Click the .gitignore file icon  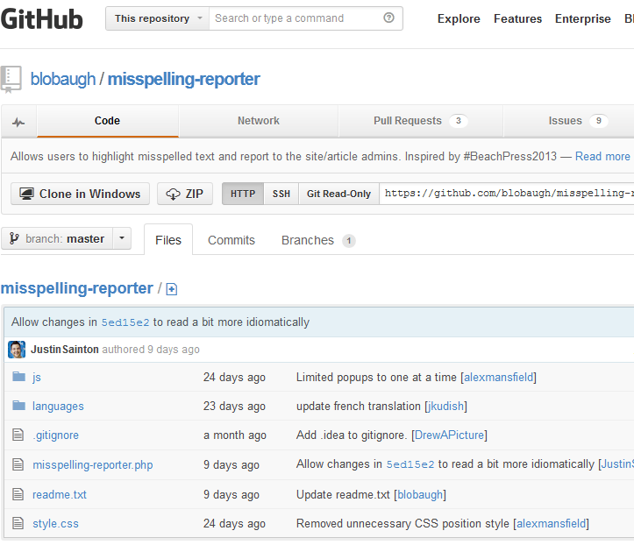[18, 435]
